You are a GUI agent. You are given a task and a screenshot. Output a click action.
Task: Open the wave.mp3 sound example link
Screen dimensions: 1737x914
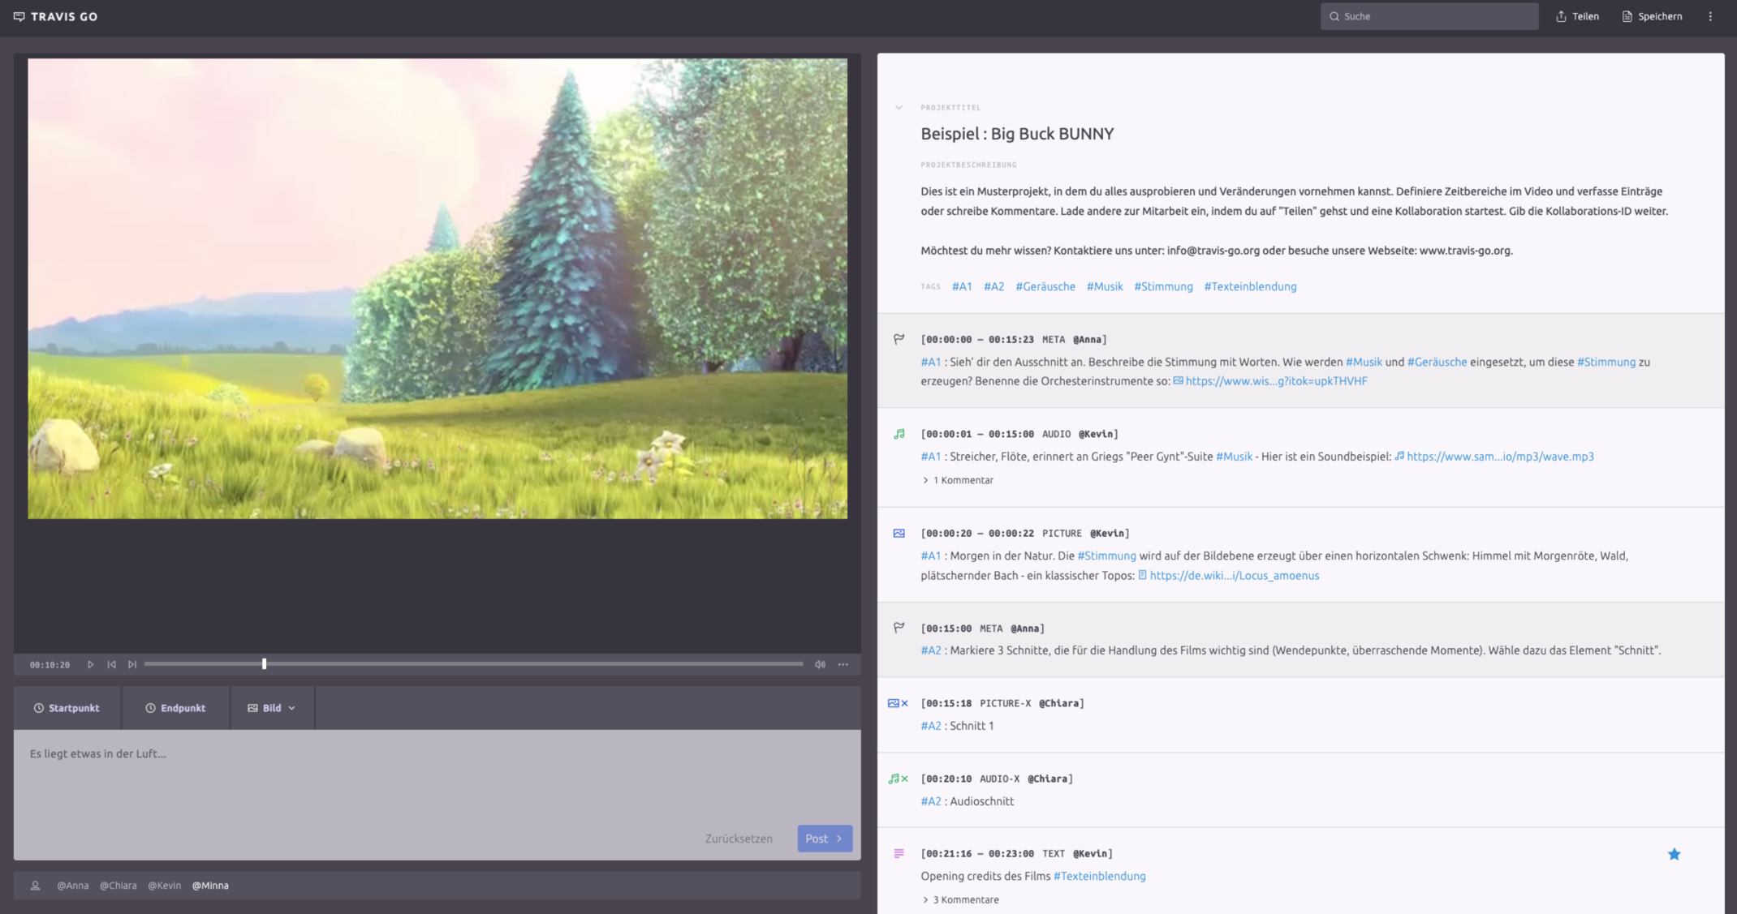1501,456
